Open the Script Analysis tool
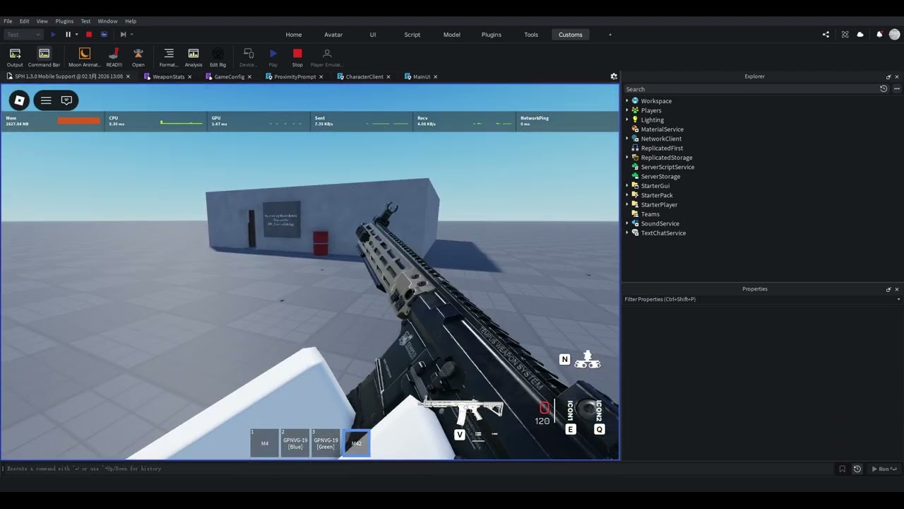Image resolution: width=904 pixels, height=509 pixels. tap(194, 57)
